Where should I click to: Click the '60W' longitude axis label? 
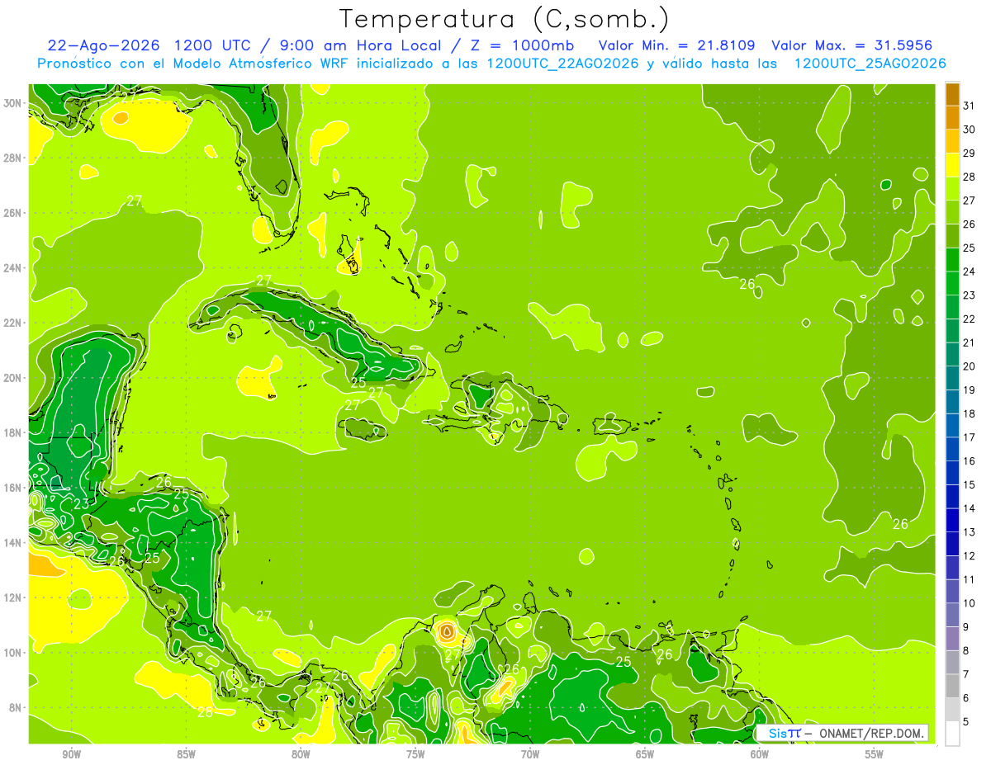[760, 754]
